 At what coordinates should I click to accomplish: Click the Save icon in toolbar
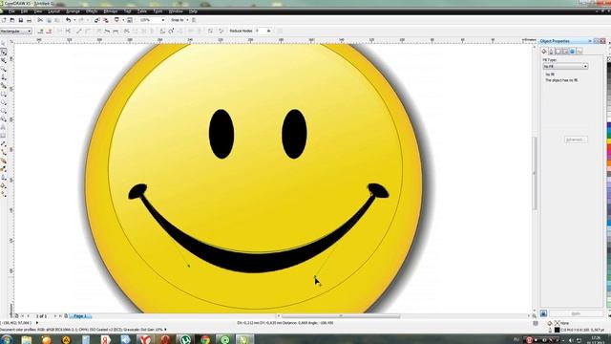tap(21, 20)
